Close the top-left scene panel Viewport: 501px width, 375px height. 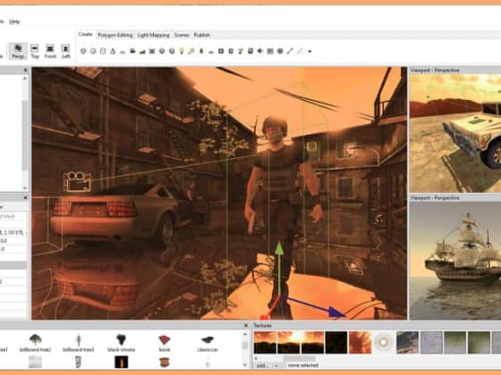[x=26, y=70]
